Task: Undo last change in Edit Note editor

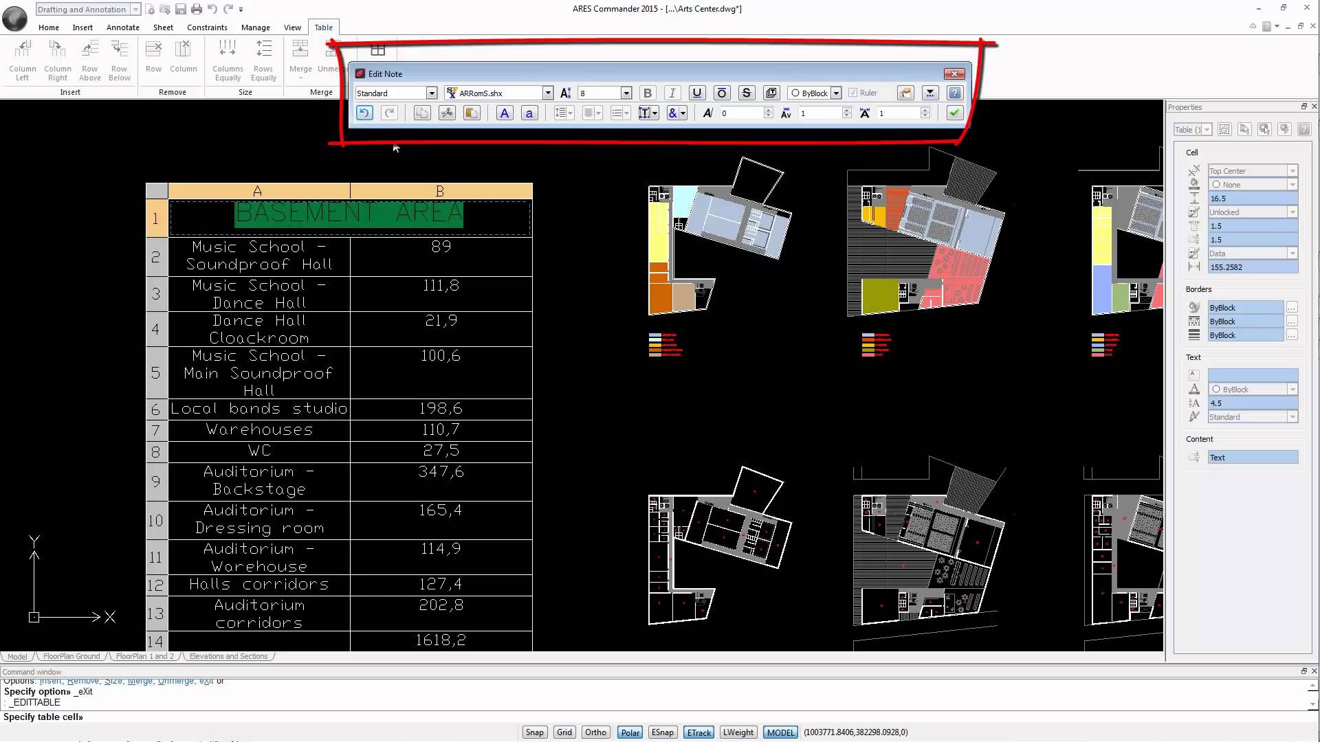Action: click(x=364, y=113)
